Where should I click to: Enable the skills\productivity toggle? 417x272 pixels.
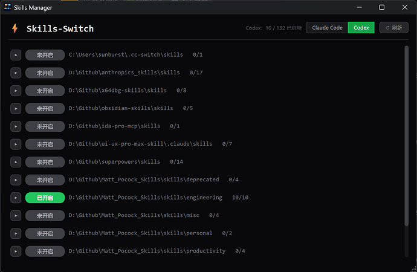pyautogui.click(x=45, y=251)
